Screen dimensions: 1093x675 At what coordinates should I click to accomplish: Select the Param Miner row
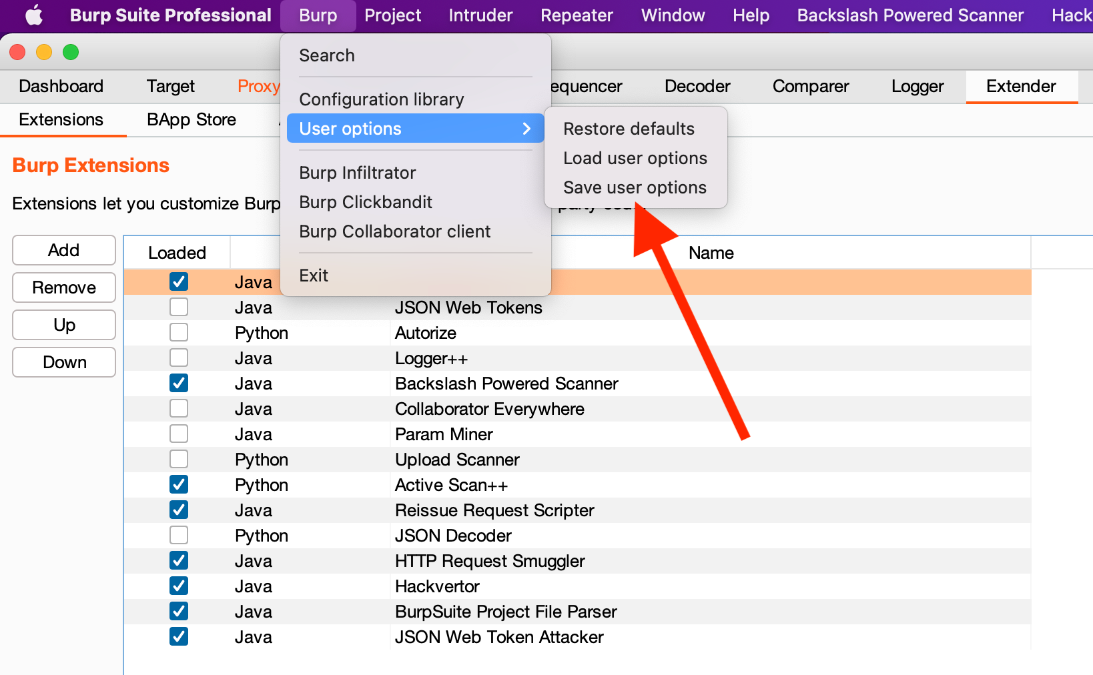577,434
